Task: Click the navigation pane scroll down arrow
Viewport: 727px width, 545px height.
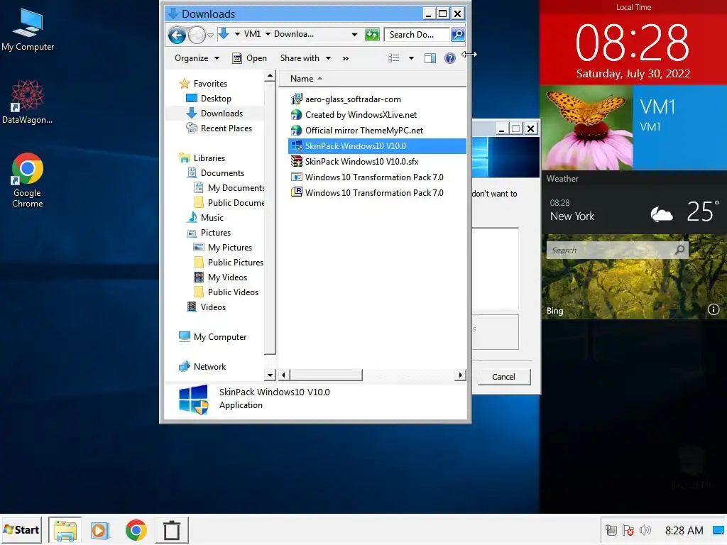Action: pyautogui.click(x=270, y=375)
